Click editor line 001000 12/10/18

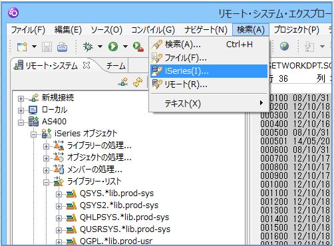pyautogui.click(x=295, y=184)
